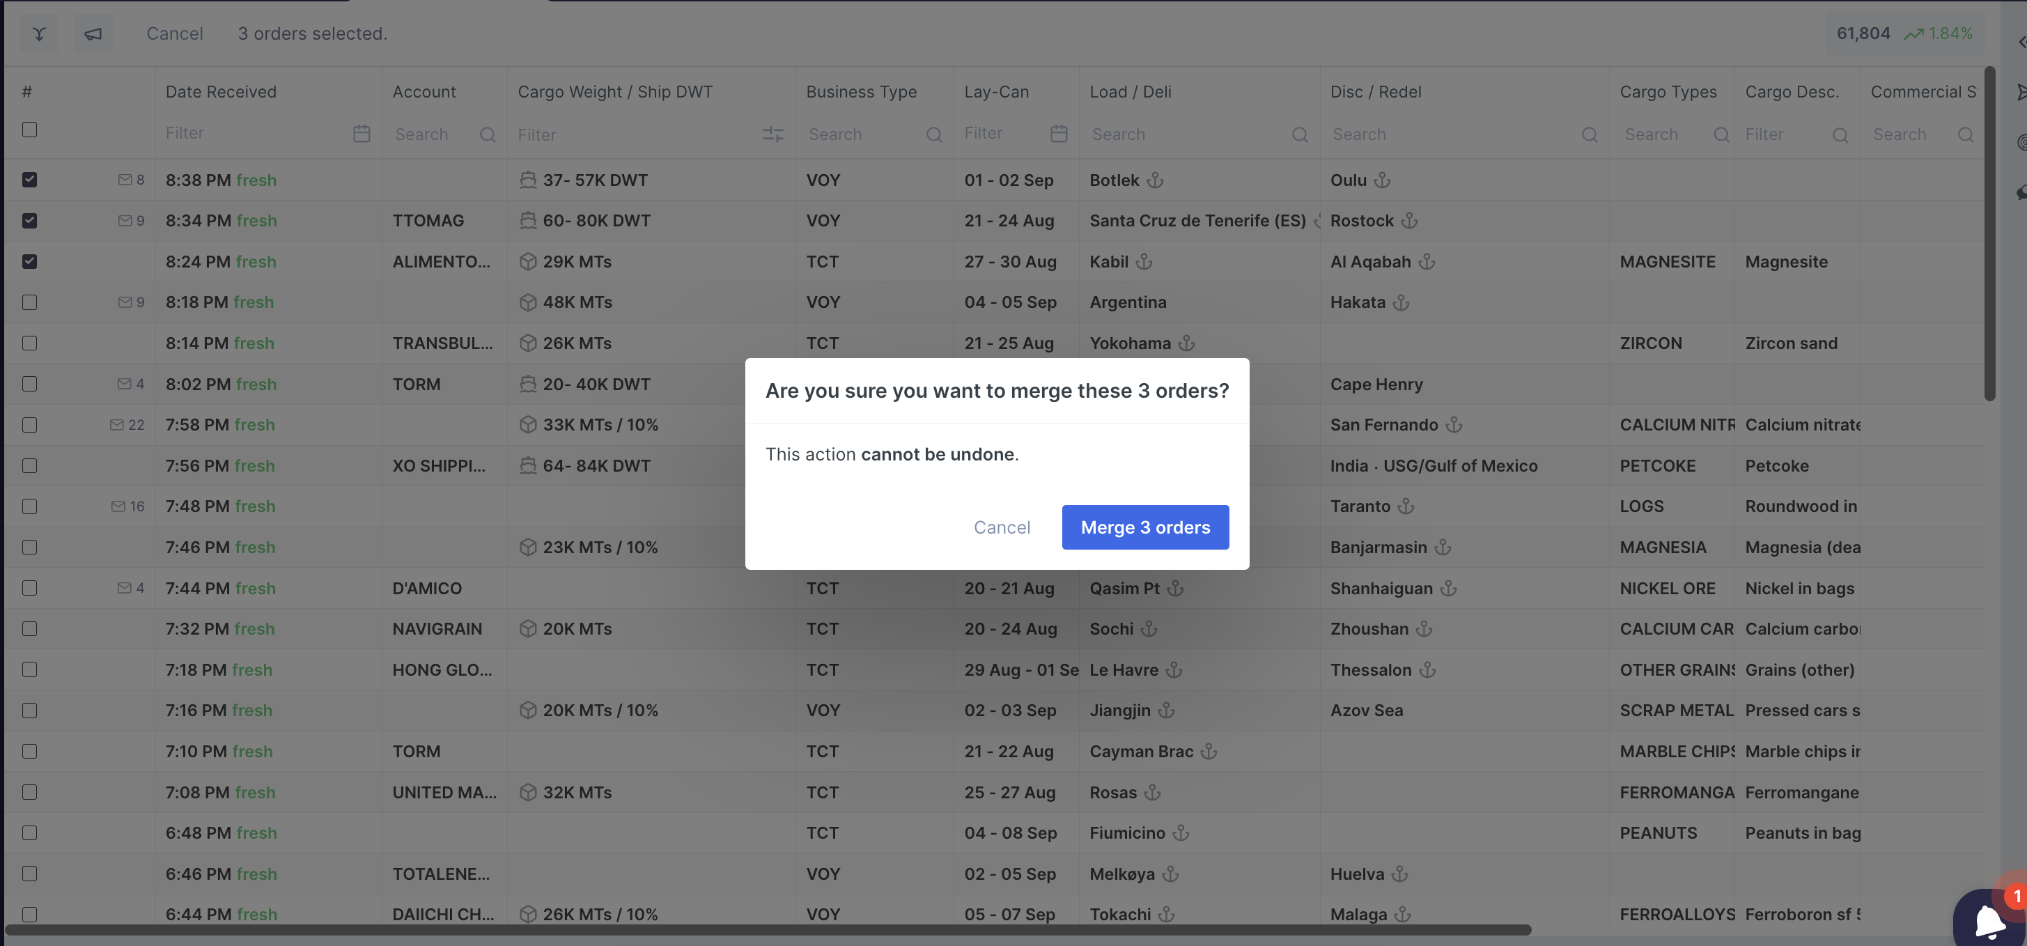Uncheck the 8:38 PM order checkbox
Image resolution: width=2027 pixels, height=946 pixels.
point(30,180)
